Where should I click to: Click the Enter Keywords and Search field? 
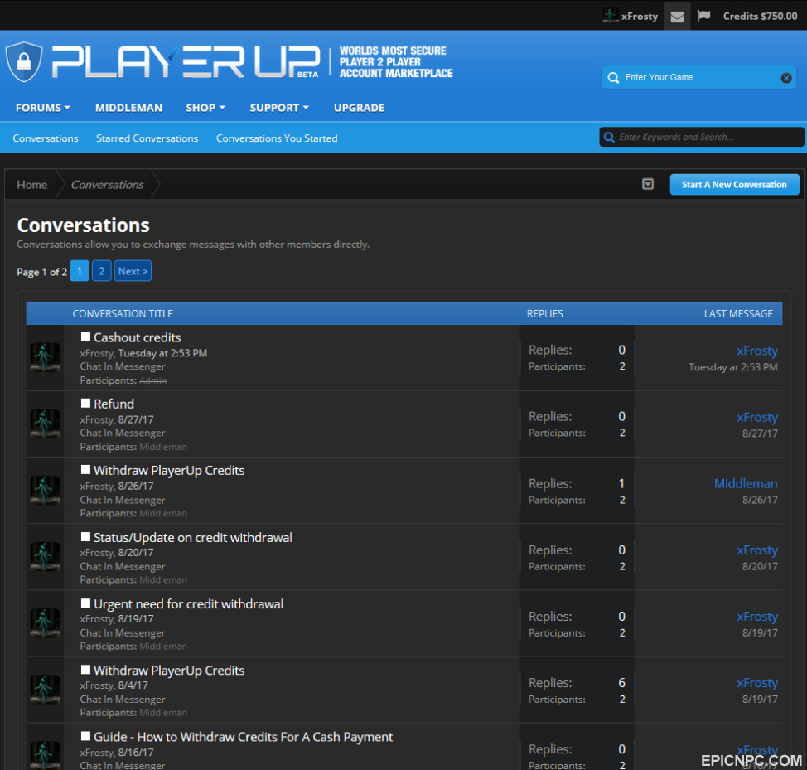point(702,137)
